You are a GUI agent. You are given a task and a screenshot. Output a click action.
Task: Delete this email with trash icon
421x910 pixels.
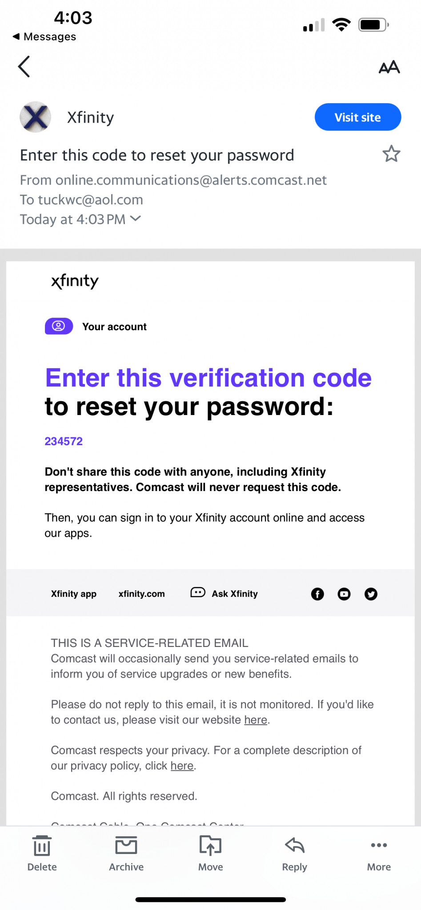pos(42,854)
